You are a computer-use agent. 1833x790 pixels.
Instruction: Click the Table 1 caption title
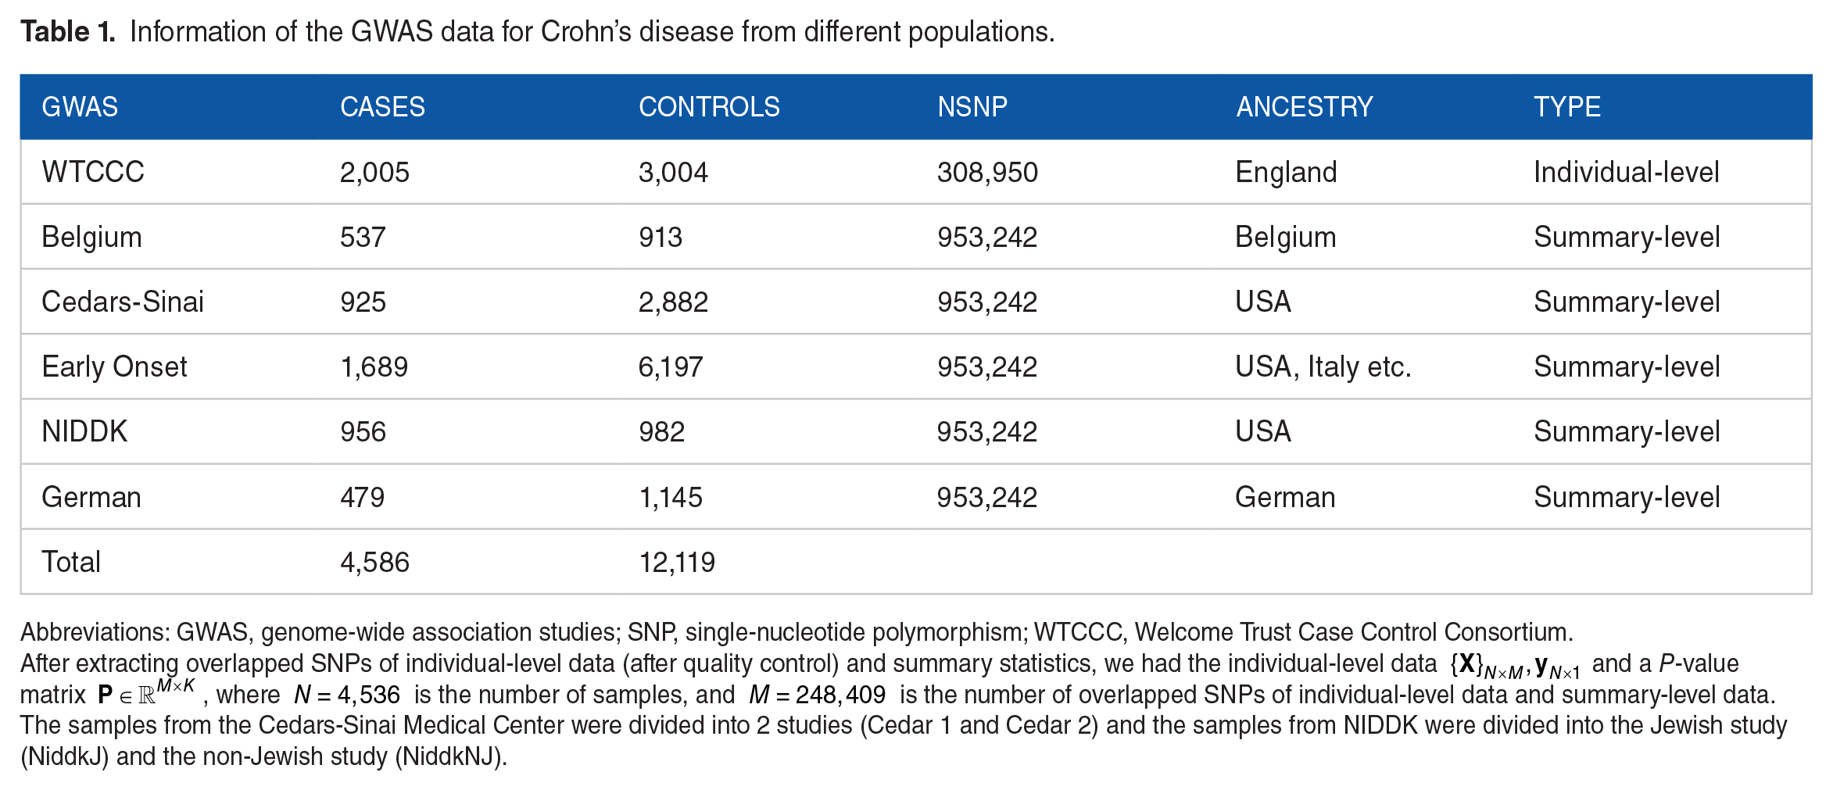[x=537, y=32]
